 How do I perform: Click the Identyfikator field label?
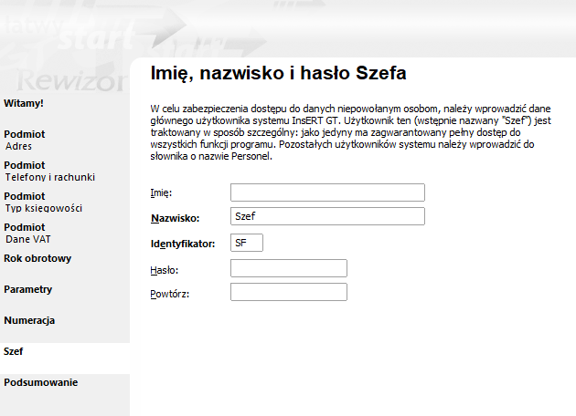(183, 244)
